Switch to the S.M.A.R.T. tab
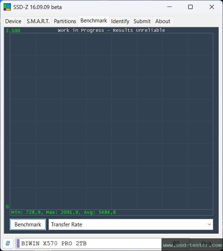The width and height of the screenshot is (223, 251). click(38, 21)
